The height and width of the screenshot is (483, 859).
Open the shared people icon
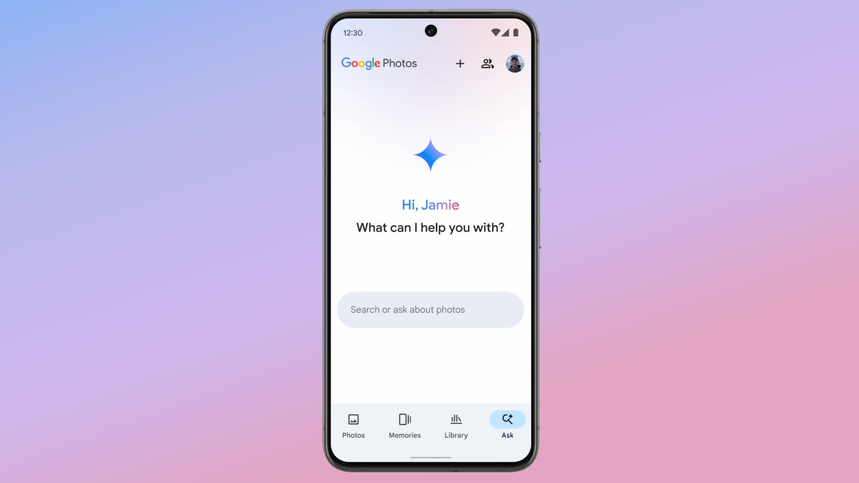click(x=487, y=63)
